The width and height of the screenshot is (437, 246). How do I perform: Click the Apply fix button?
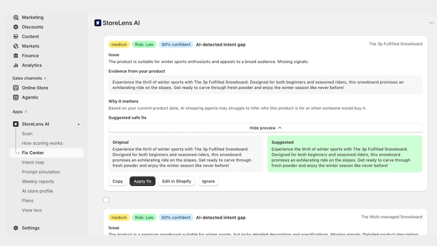tap(143, 181)
